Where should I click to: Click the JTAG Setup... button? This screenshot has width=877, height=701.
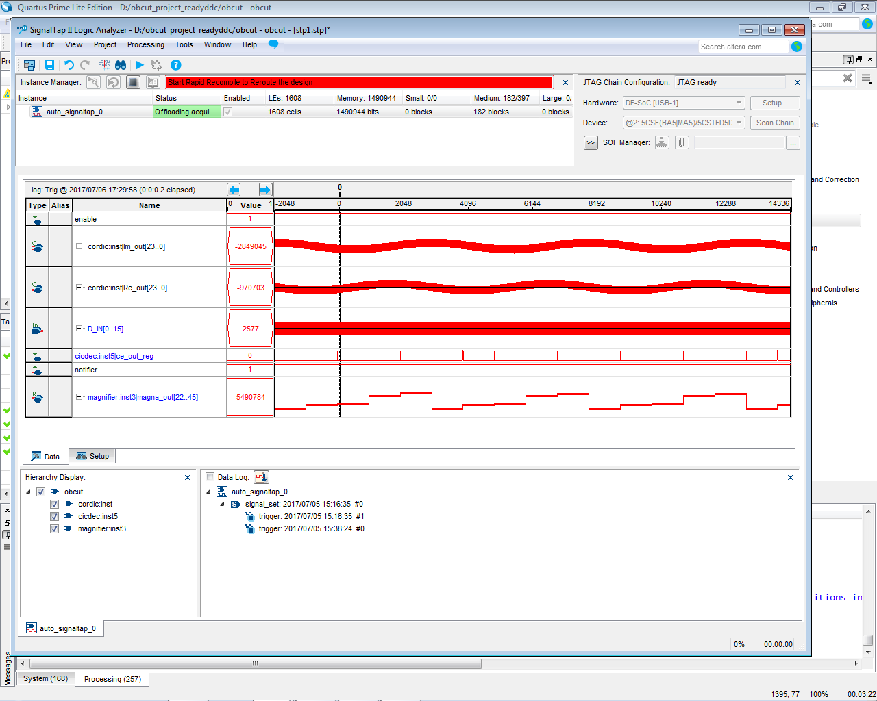coord(774,103)
